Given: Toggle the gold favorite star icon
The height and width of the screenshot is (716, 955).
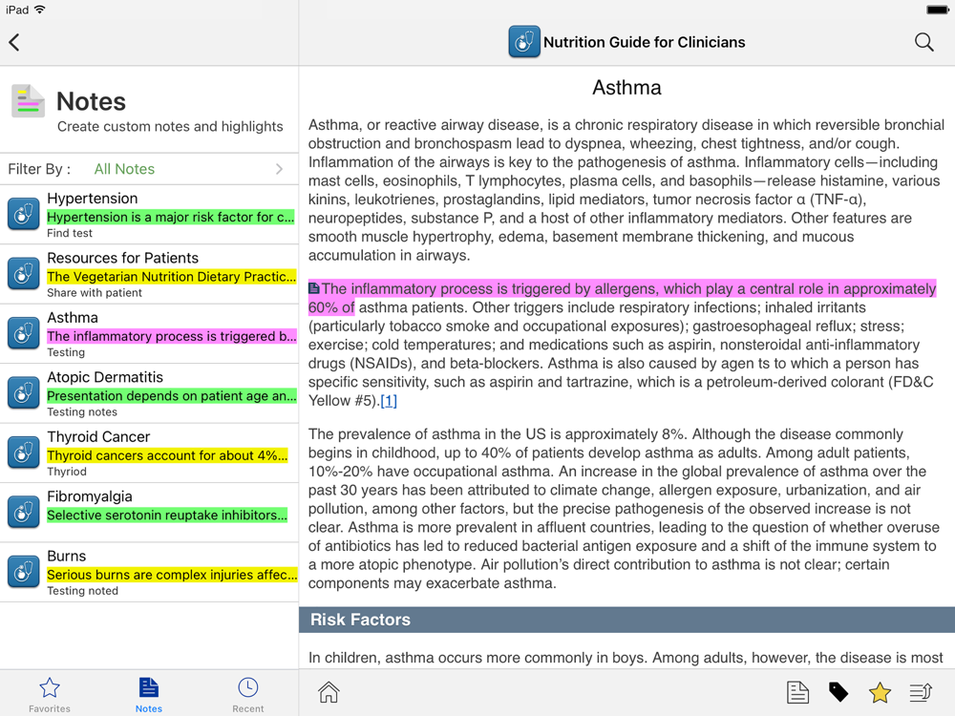Looking at the screenshot, I should coord(881,692).
